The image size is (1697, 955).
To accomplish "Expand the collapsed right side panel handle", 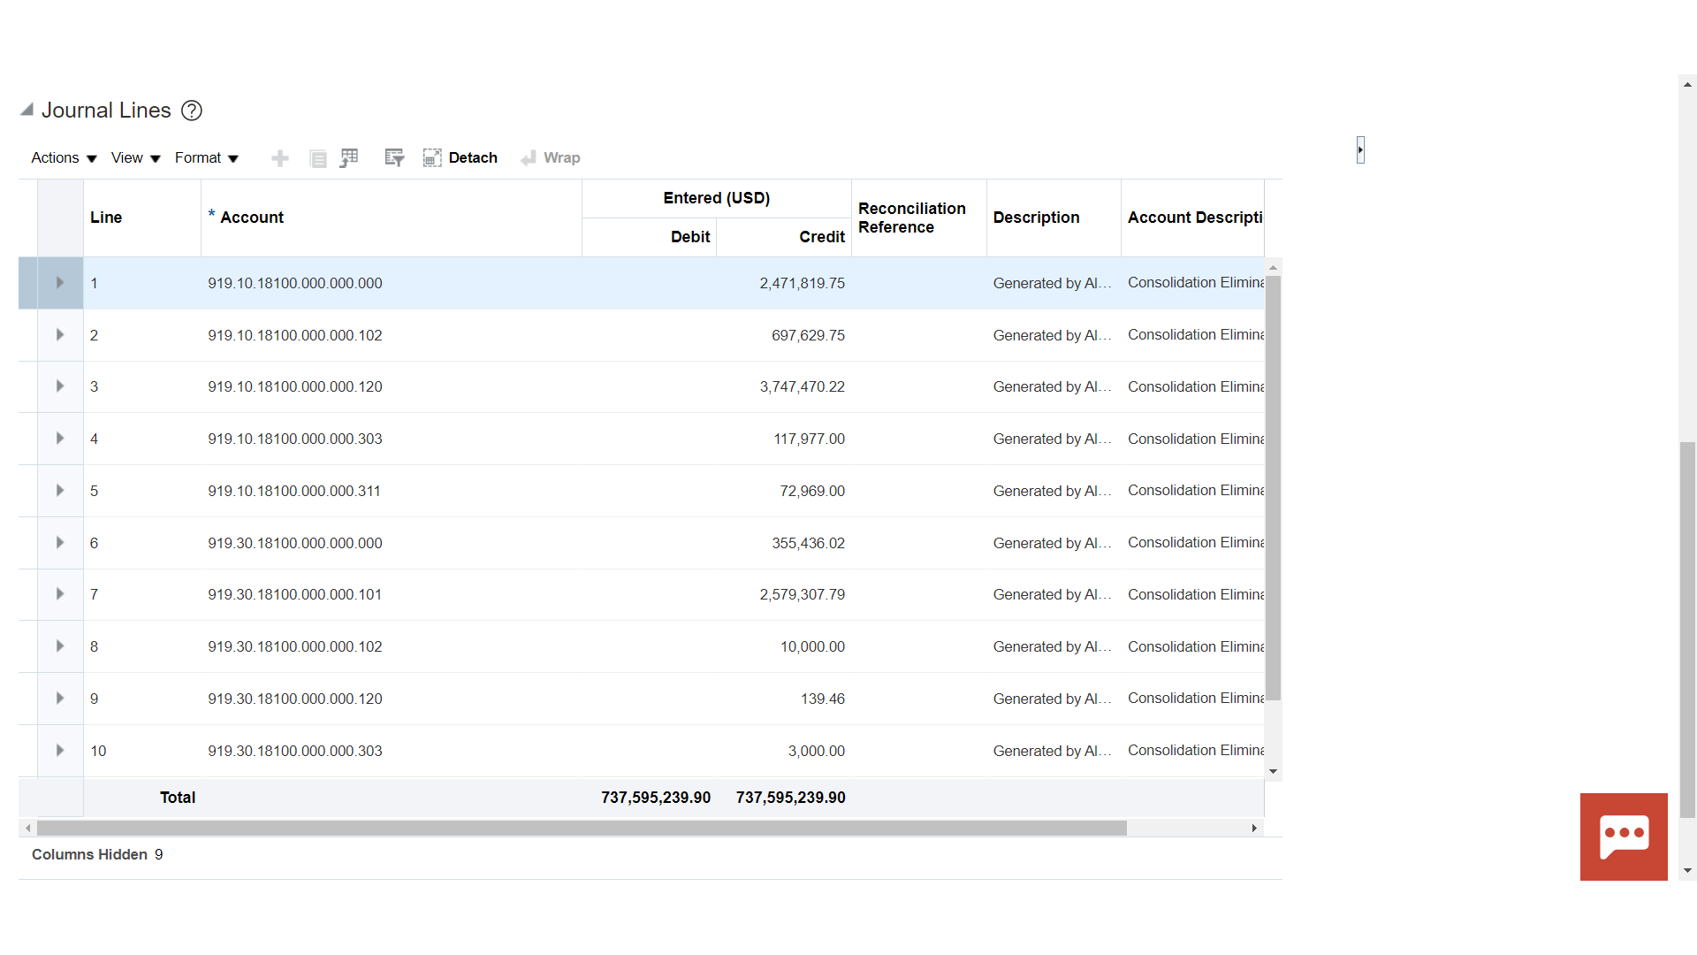I will pos(1360,149).
